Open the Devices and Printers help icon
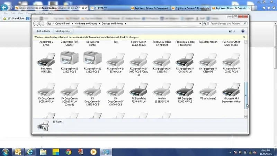The image size is (277, 156). (x=243, y=31)
